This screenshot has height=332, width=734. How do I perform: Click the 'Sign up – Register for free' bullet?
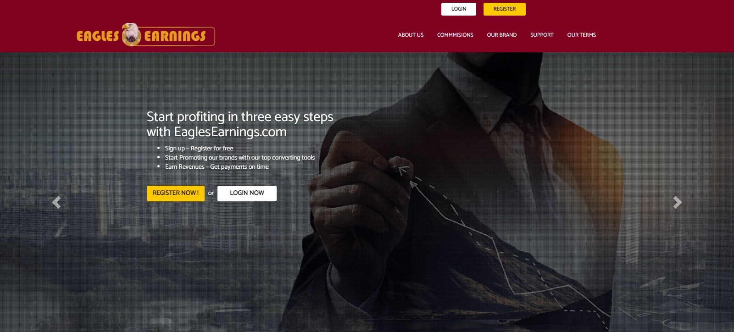click(199, 148)
